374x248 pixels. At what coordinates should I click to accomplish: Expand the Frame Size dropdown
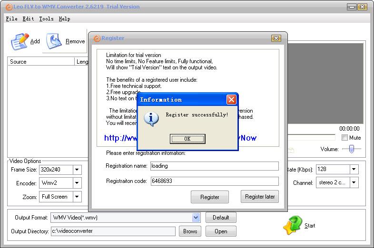(x=77, y=170)
